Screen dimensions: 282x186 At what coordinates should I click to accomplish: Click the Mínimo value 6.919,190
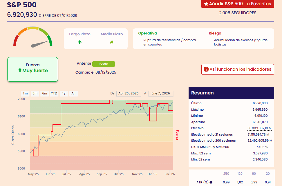(261, 116)
